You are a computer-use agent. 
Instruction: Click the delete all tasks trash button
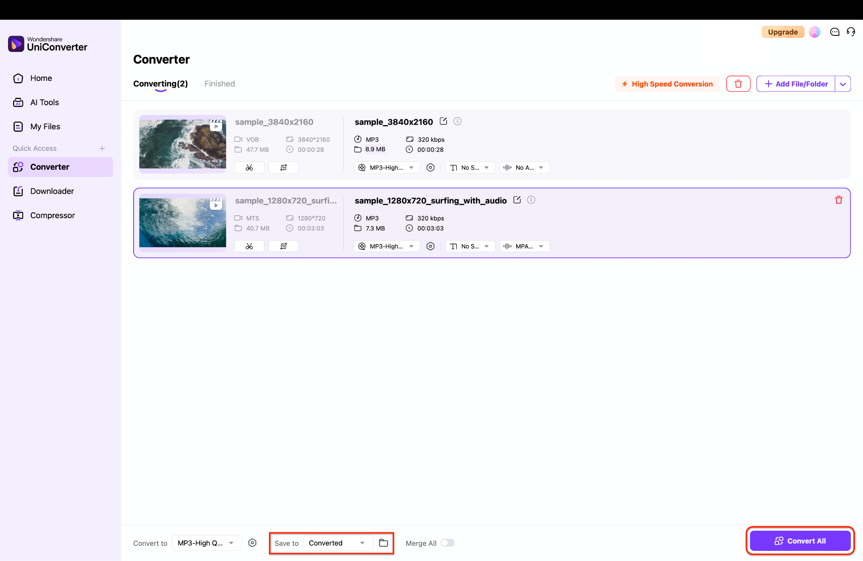[738, 84]
